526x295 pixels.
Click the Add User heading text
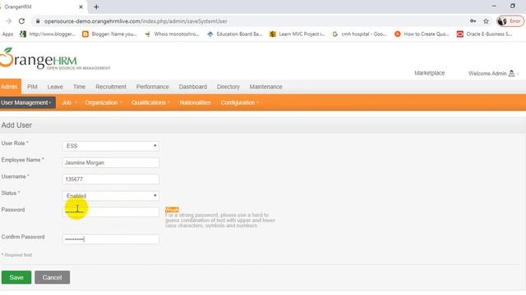[x=16, y=125]
